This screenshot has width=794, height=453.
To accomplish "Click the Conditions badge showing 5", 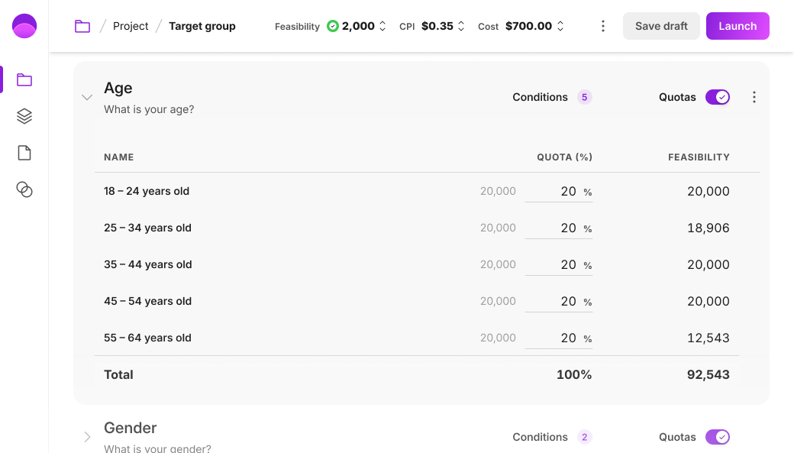I will [x=585, y=97].
